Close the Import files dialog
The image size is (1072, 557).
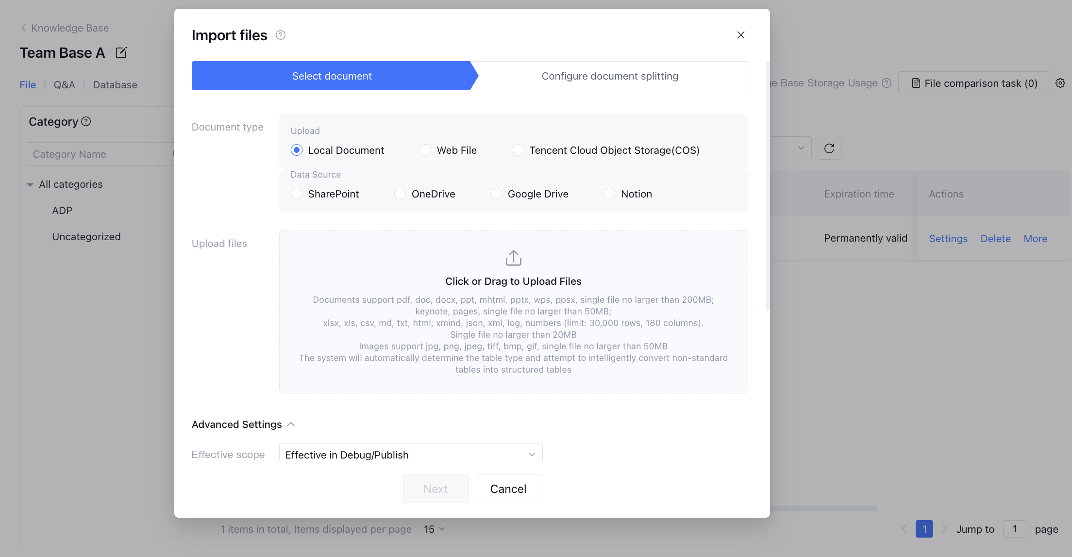click(740, 35)
